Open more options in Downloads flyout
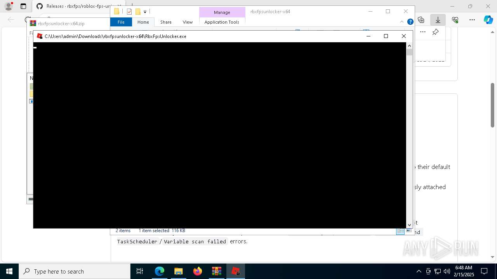Viewport: 497px width, 279px height. coord(423,32)
